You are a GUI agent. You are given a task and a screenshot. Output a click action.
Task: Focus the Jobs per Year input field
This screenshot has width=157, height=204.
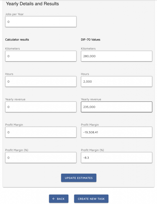tap(41, 22)
